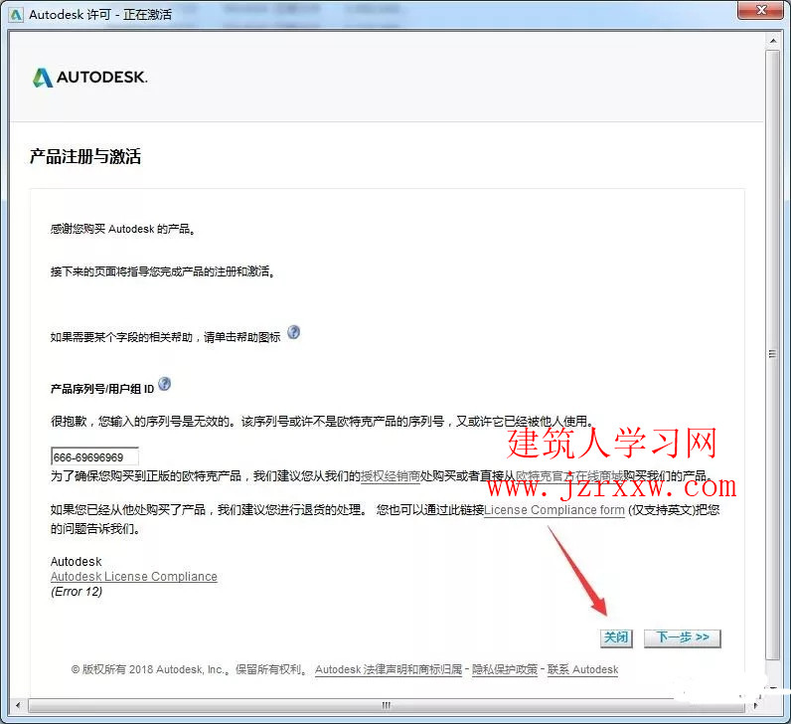The height and width of the screenshot is (724, 791).
Task: Click the Autodesk logo in header
Action: [x=89, y=78]
